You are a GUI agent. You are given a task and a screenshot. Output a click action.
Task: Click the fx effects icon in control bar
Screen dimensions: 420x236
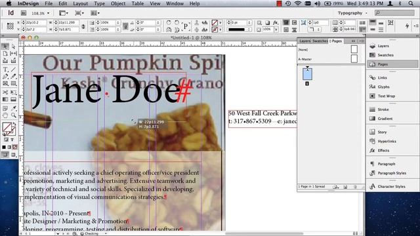[x=276, y=23]
